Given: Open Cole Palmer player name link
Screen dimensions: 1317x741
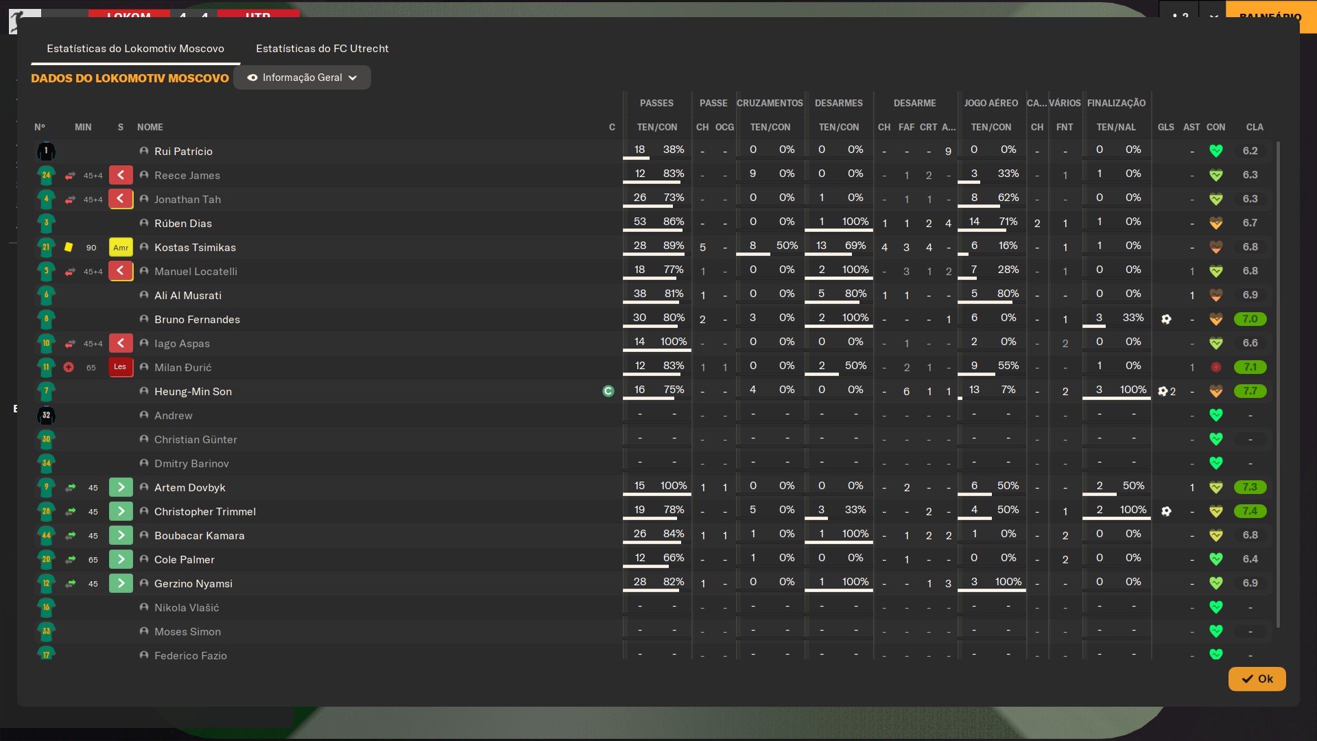Looking at the screenshot, I should click(185, 559).
